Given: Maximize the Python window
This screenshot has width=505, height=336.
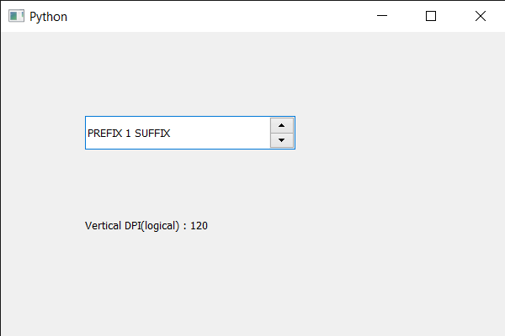Looking at the screenshot, I should click(x=431, y=16).
